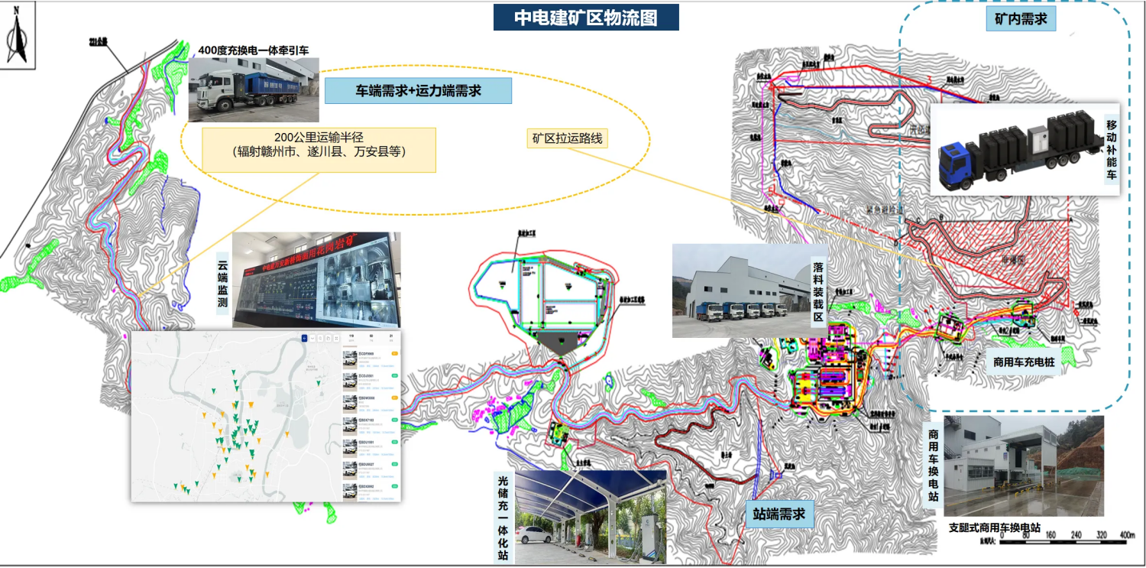
Task: Click the 站端需求 label box
Action: pyautogui.click(x=779, y=514)
